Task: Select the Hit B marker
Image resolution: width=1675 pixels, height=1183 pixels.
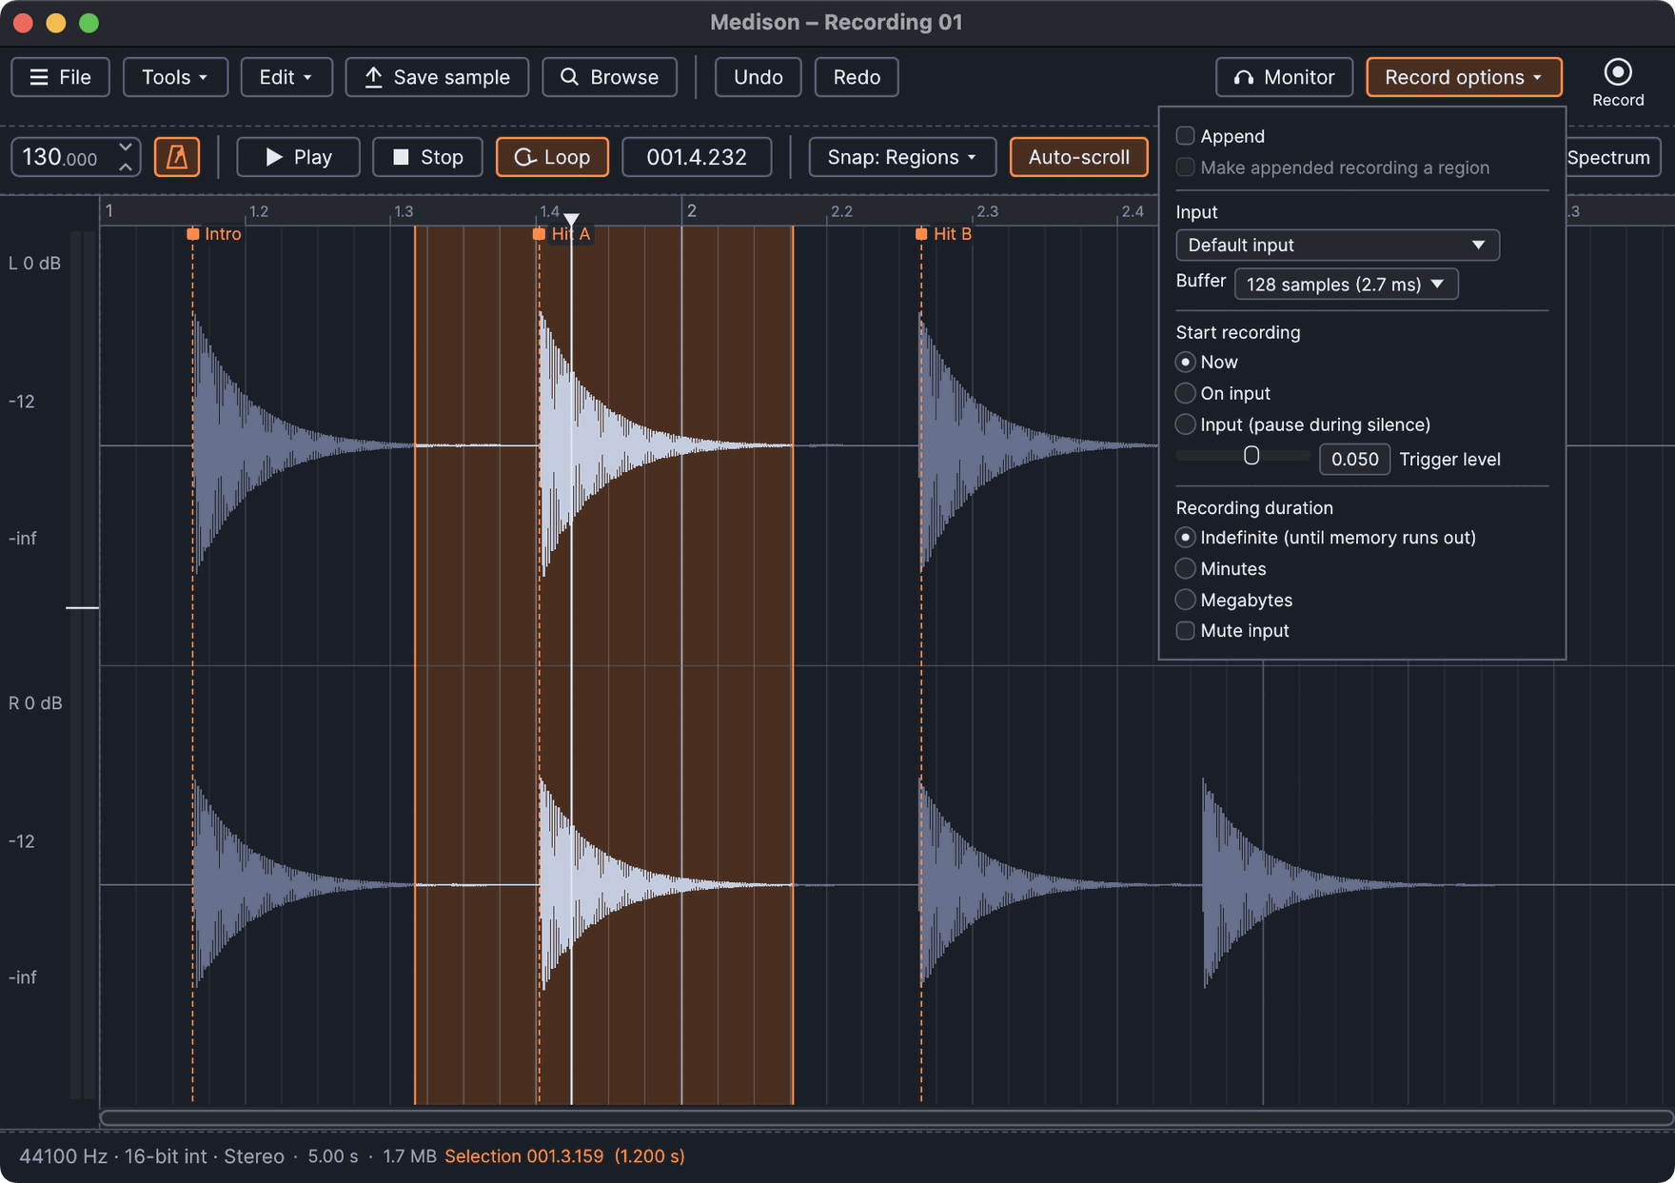Action: coord(921,233)
